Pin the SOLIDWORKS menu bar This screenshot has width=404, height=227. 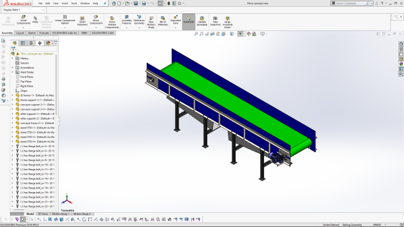pyautogui.click(x=105, y=3)
